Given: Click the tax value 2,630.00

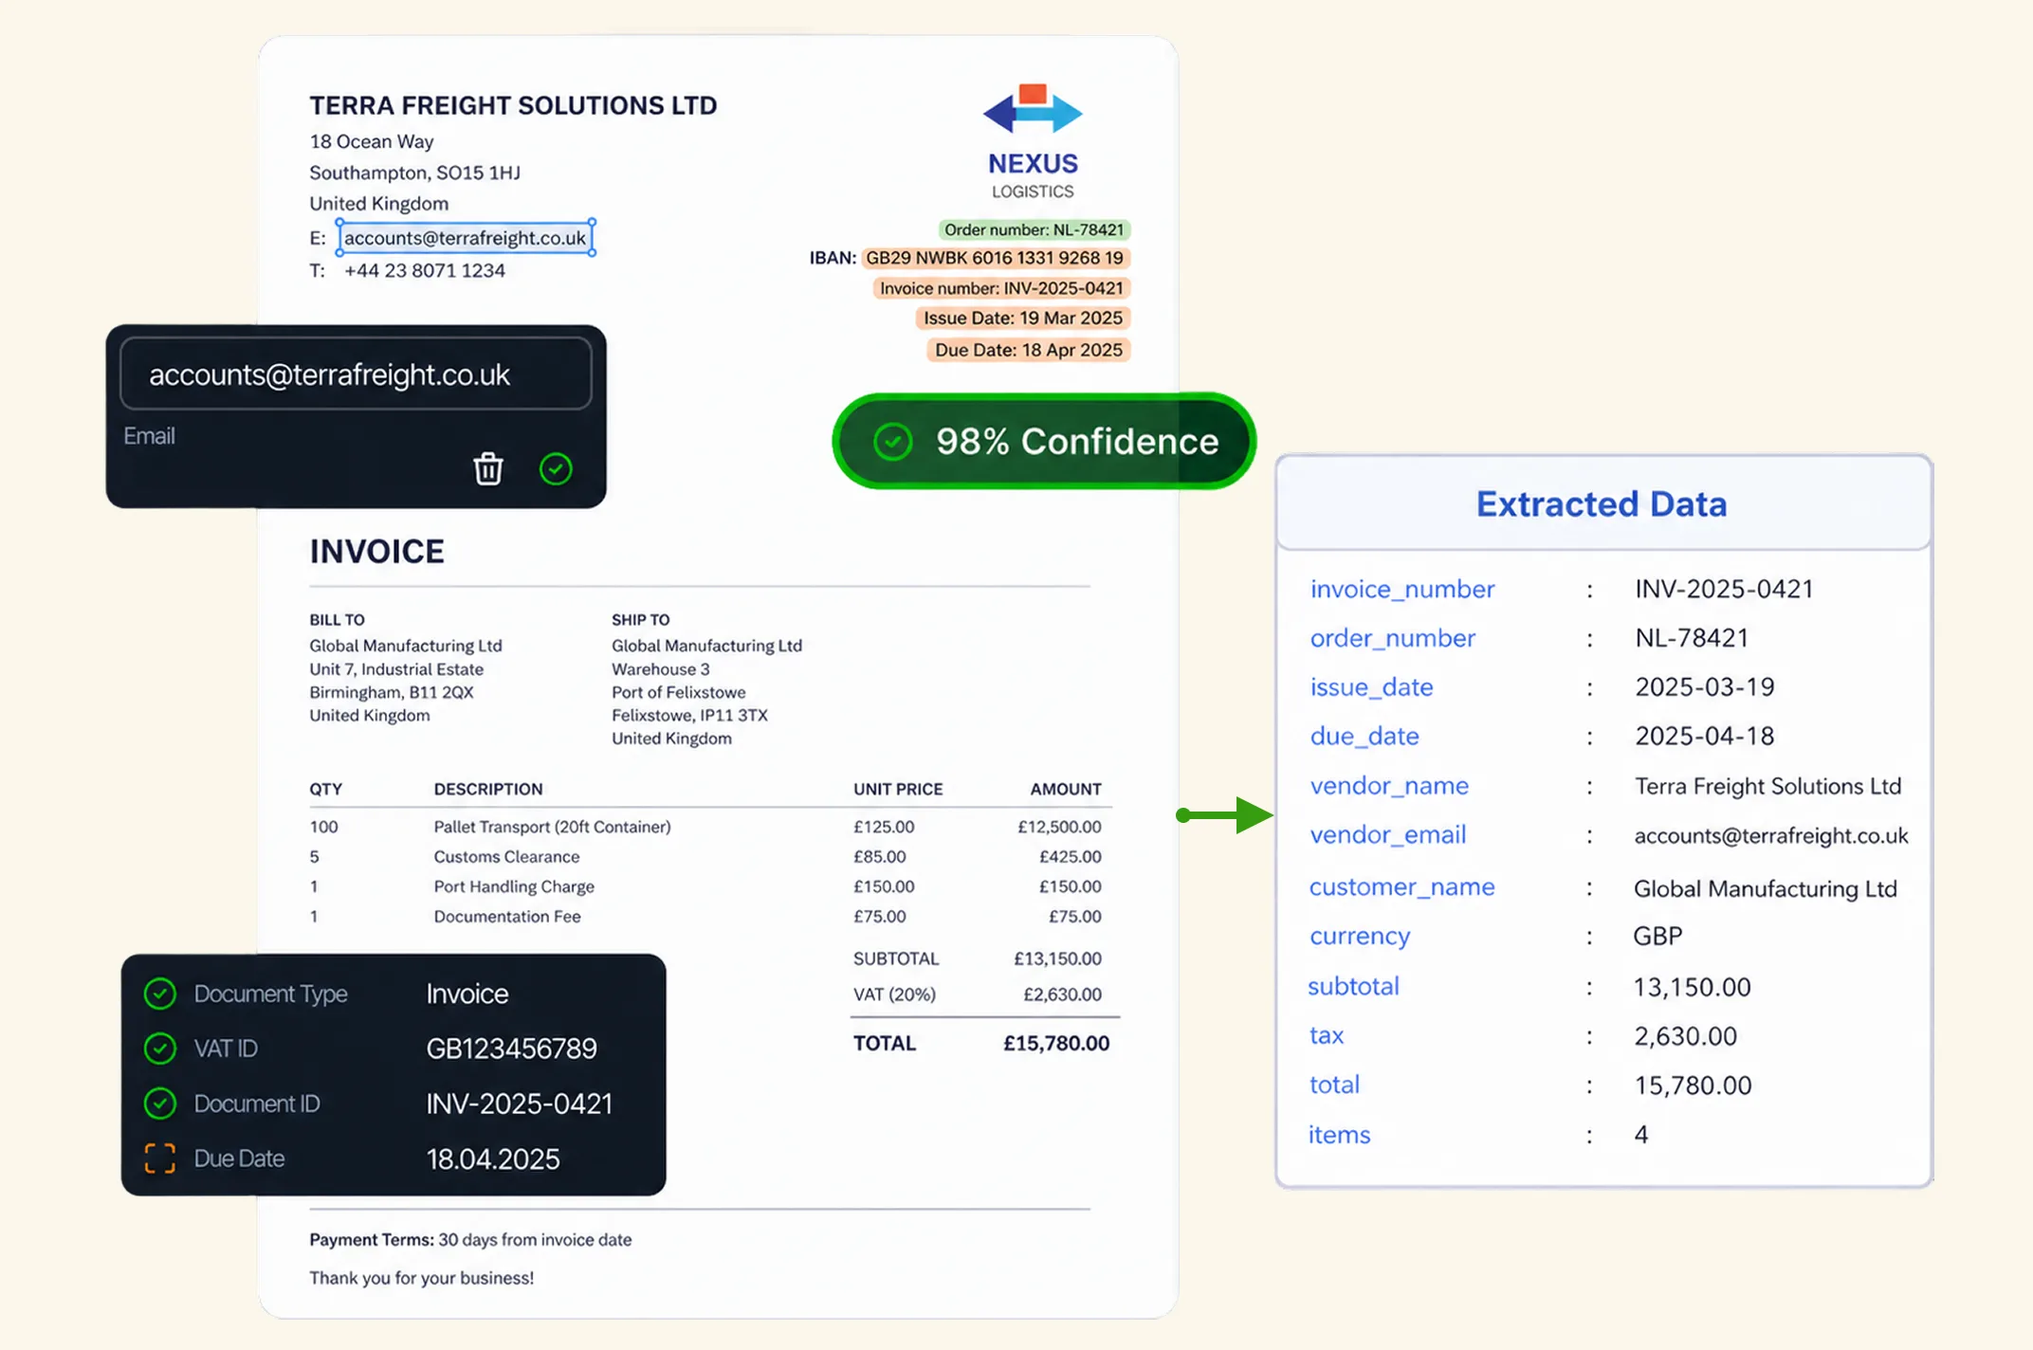Looking at the screenshot, I should 1685,1036.
